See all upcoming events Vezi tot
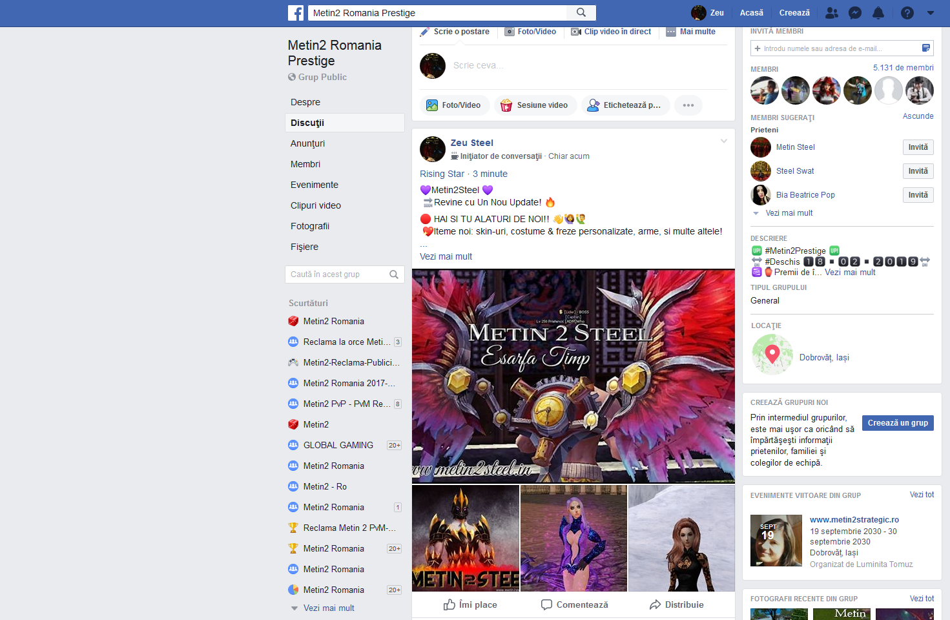This screenshot has width=950, height=620. point(922,495)
